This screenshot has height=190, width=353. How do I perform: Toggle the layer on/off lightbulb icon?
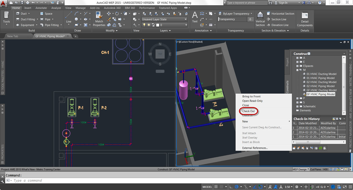point(144,25)
